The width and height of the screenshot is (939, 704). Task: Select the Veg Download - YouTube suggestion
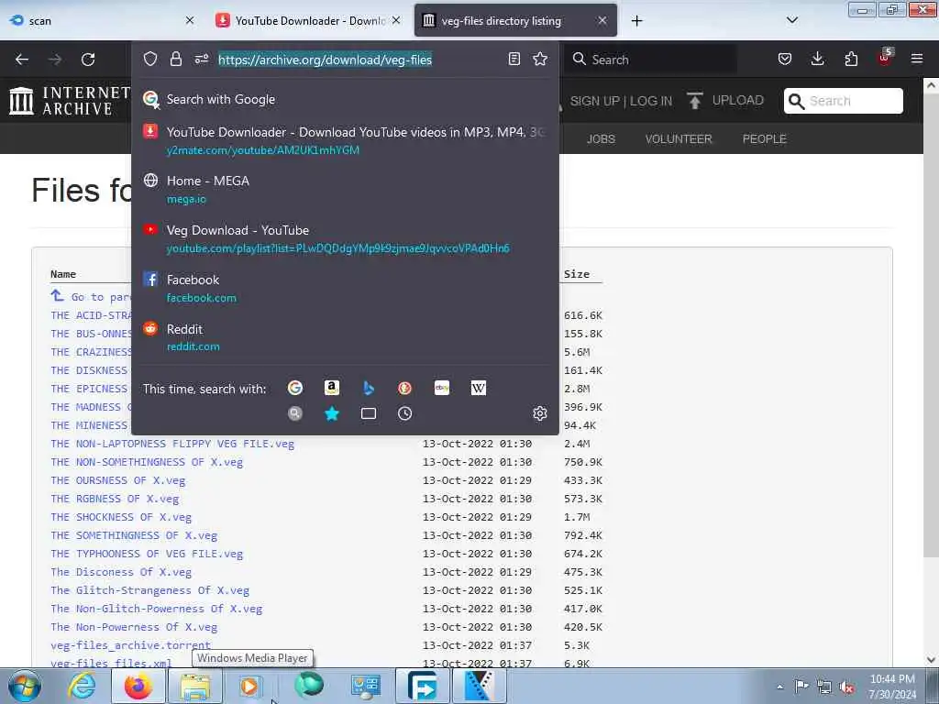point(345,239)
